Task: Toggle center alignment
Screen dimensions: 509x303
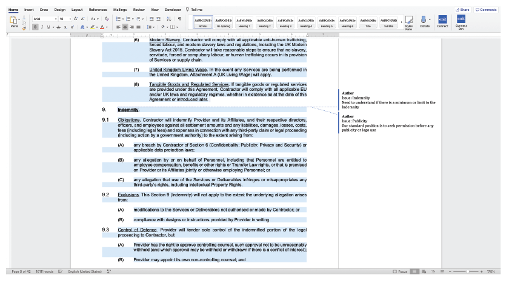Action: pyautogui.click(x=125, y=27)
